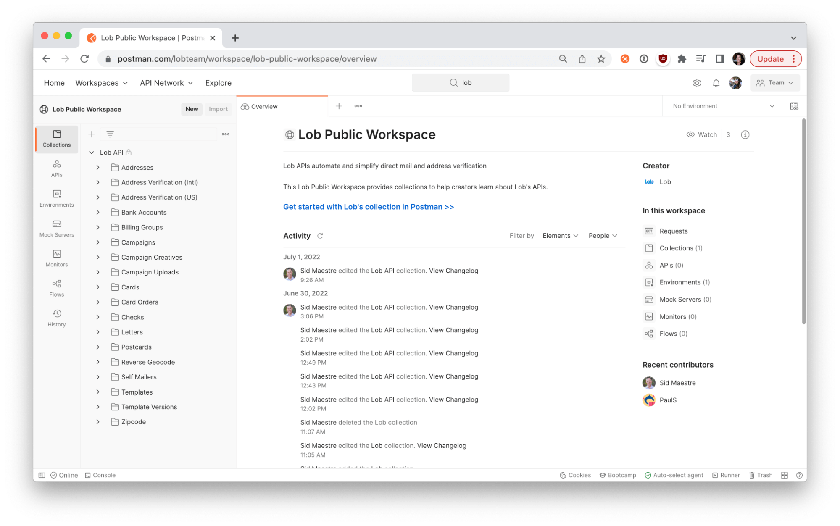The width and height of the screenshot is (840, 526).
Task: Expand the Bank Accounts folder
Action: coord(98,213)
